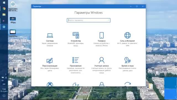Screen dimensions: 177x100
Task: Open File Explorer from the taskbar
Action: (4, 15)
